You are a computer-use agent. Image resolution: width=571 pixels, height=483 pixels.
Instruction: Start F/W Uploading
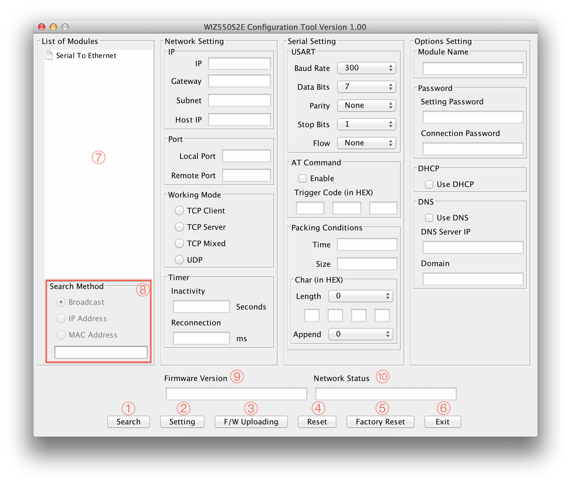[251, 422]
